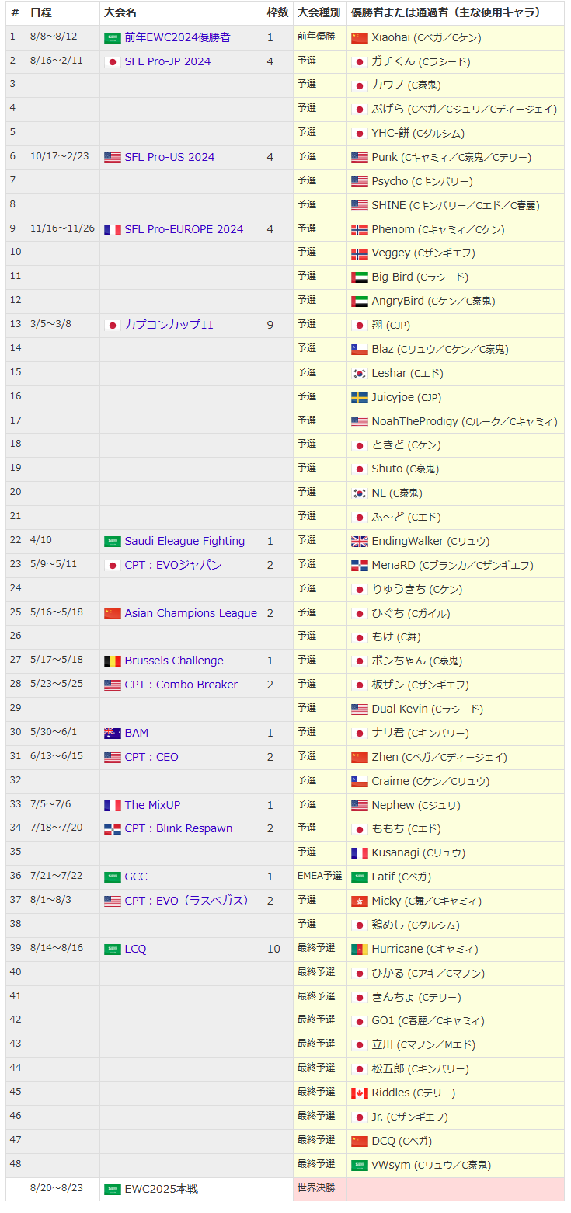Image resolution: width=571 pixels, height=1213 pixels.
Task: Follow the SFL Pro-EUROPE 2024 link
Action: [x=184, y=229]
